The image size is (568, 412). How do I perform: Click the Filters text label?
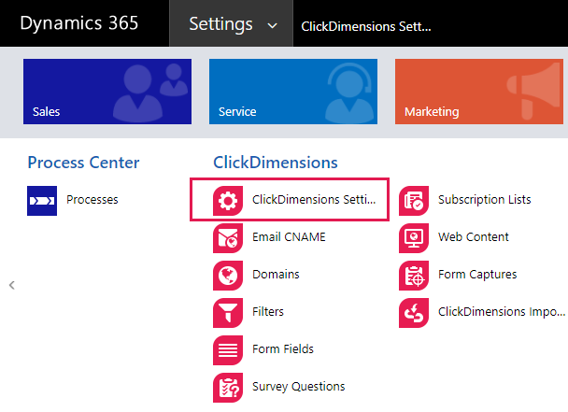(268, 312)
